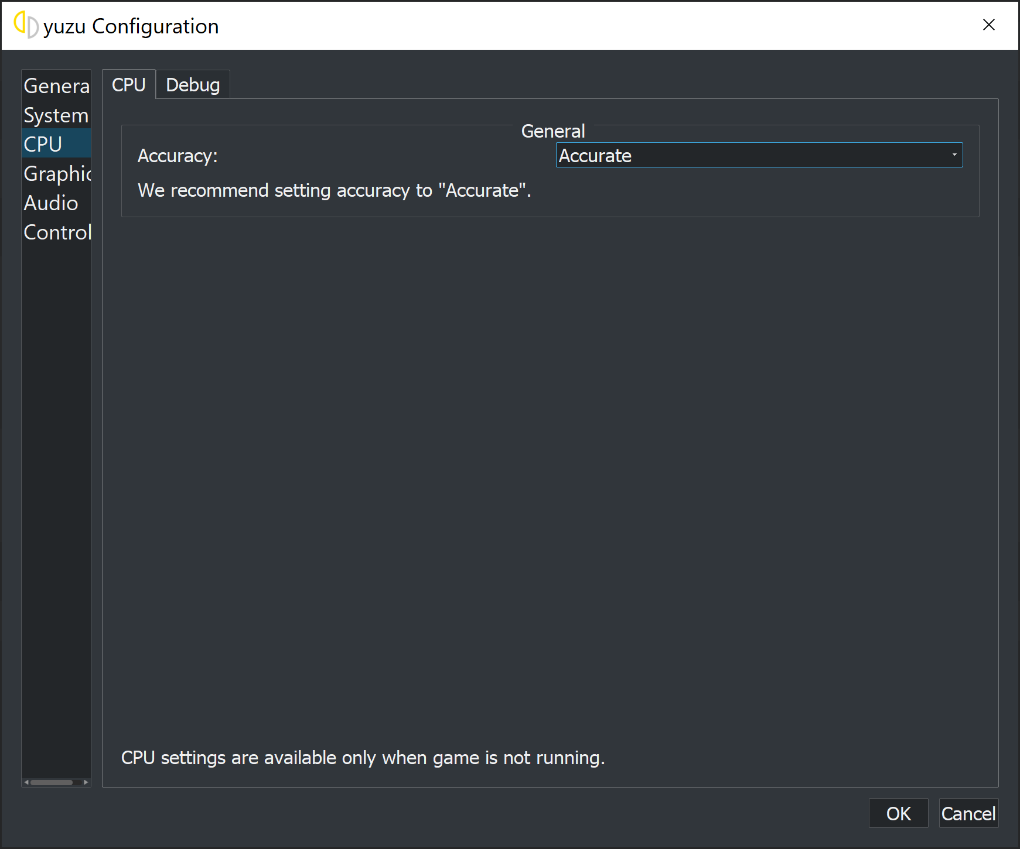Open the System settings category
1020x849 pixels.
(56, 115)
